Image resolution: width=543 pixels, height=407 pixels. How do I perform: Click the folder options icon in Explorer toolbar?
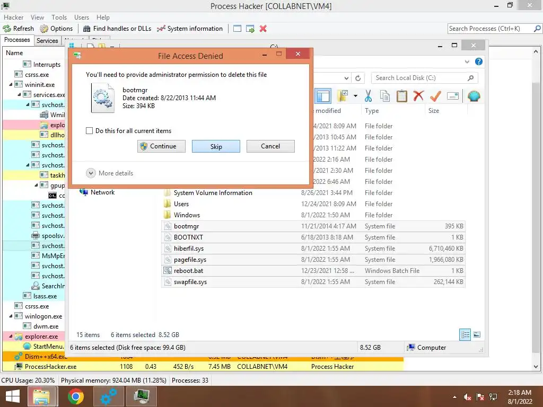(x=343, y=96)
